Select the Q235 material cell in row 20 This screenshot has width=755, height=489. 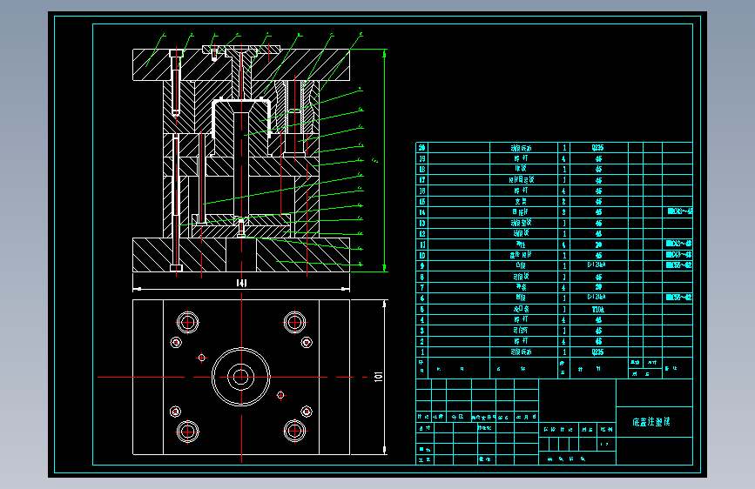coord(598,148)
